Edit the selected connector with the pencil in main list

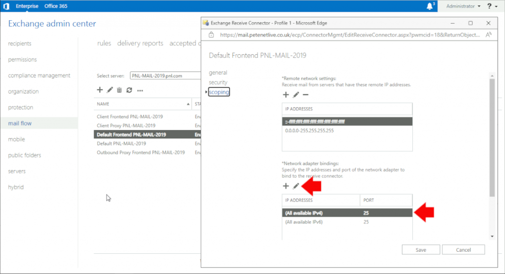point(110,90)
